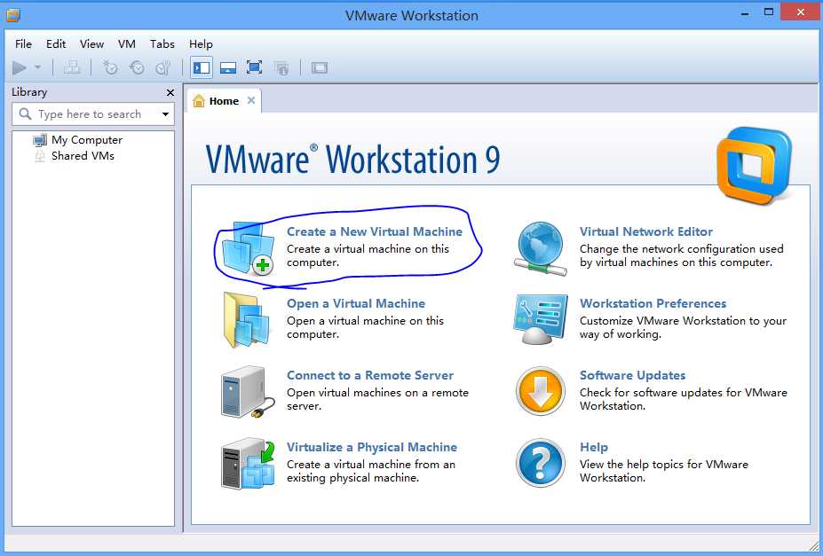Toggle the thumbnail bar button in toolbar
The height and width of the screenshot is (556, 823).
(x=228, y=67)
